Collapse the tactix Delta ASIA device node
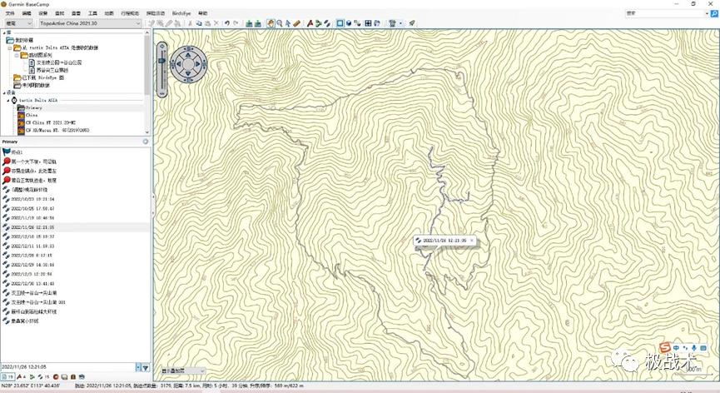The width and height of the screenshot is (720, 393). (7, 100)
